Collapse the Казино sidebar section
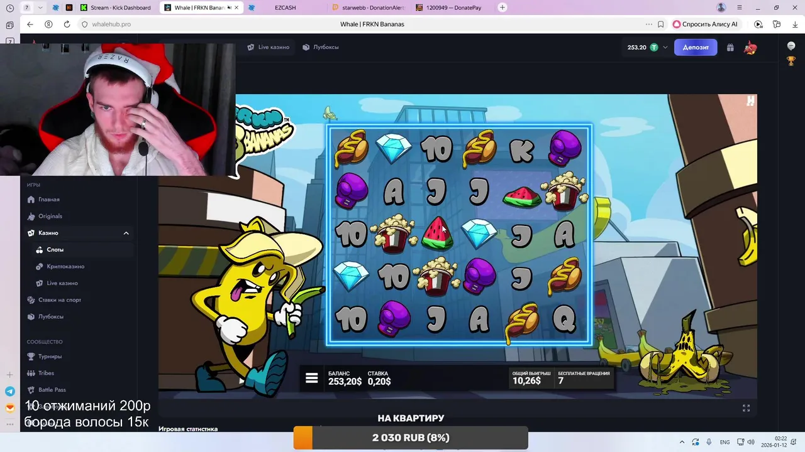The image size is (805, 452). click(126, 233)
